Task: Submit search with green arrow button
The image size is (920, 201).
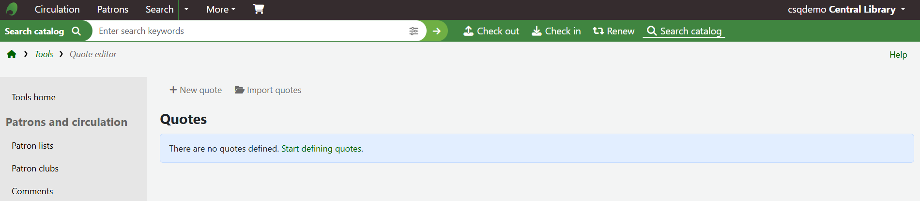Action: point(437,31)
